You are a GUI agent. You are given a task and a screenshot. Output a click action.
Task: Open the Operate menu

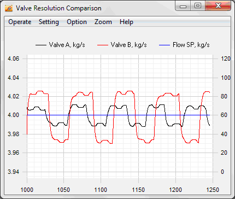coord(20,22)
